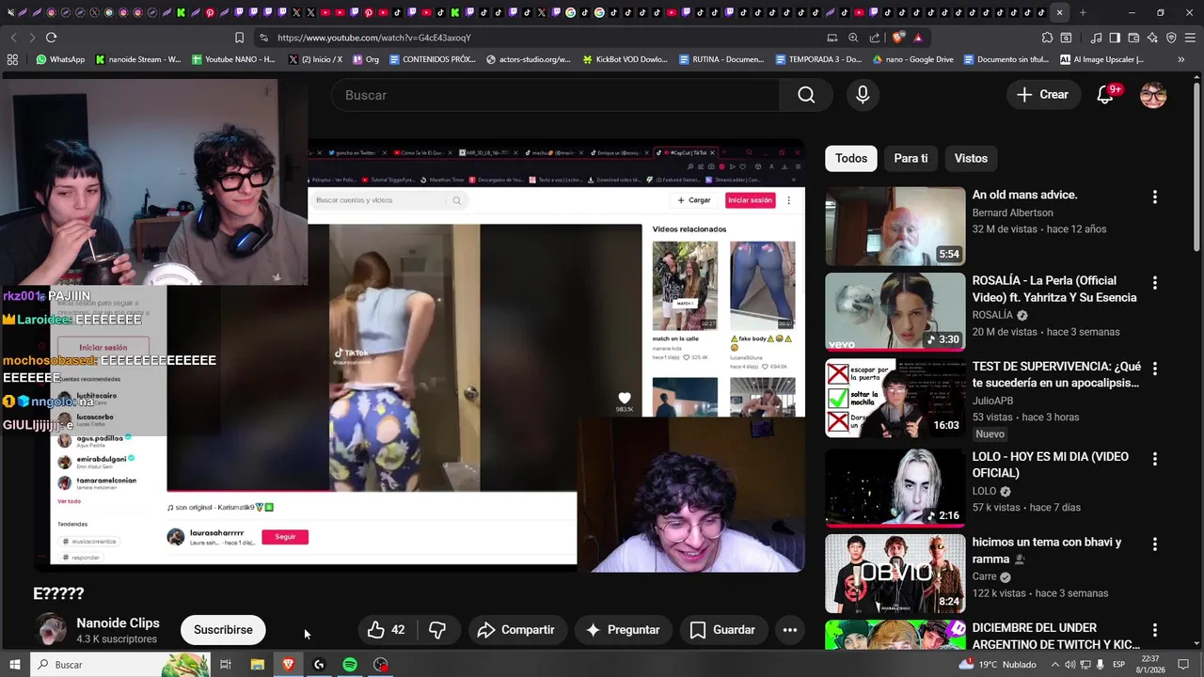Click the Crear button
Screen dimensions: 1204x677
(1042, 95)
